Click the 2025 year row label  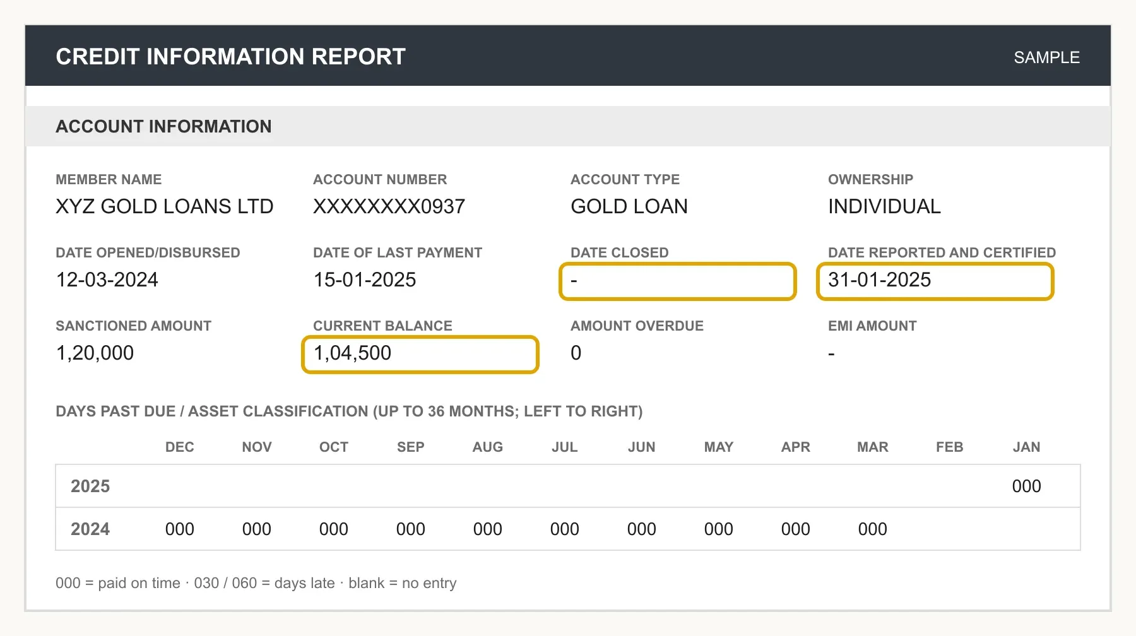pos(90,486)
